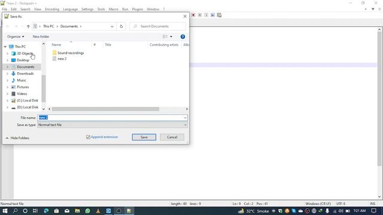
Task: Open the Edit menu in Notepad++
Action: click(x=14, y=10)
